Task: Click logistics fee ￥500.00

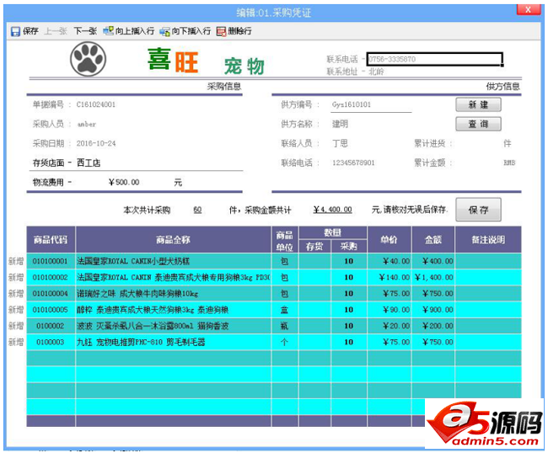Action: click(124, 182)
